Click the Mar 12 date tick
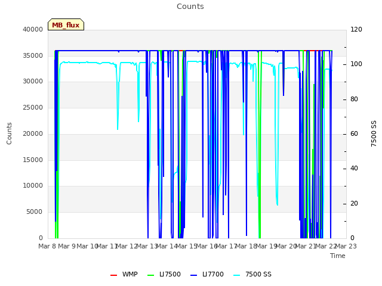 coord(127,246)
